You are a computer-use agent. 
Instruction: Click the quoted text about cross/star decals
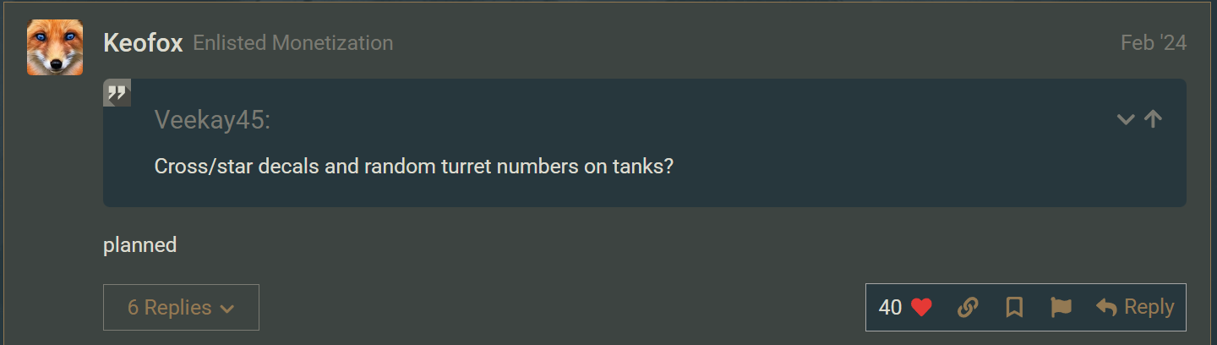point(413,166)
